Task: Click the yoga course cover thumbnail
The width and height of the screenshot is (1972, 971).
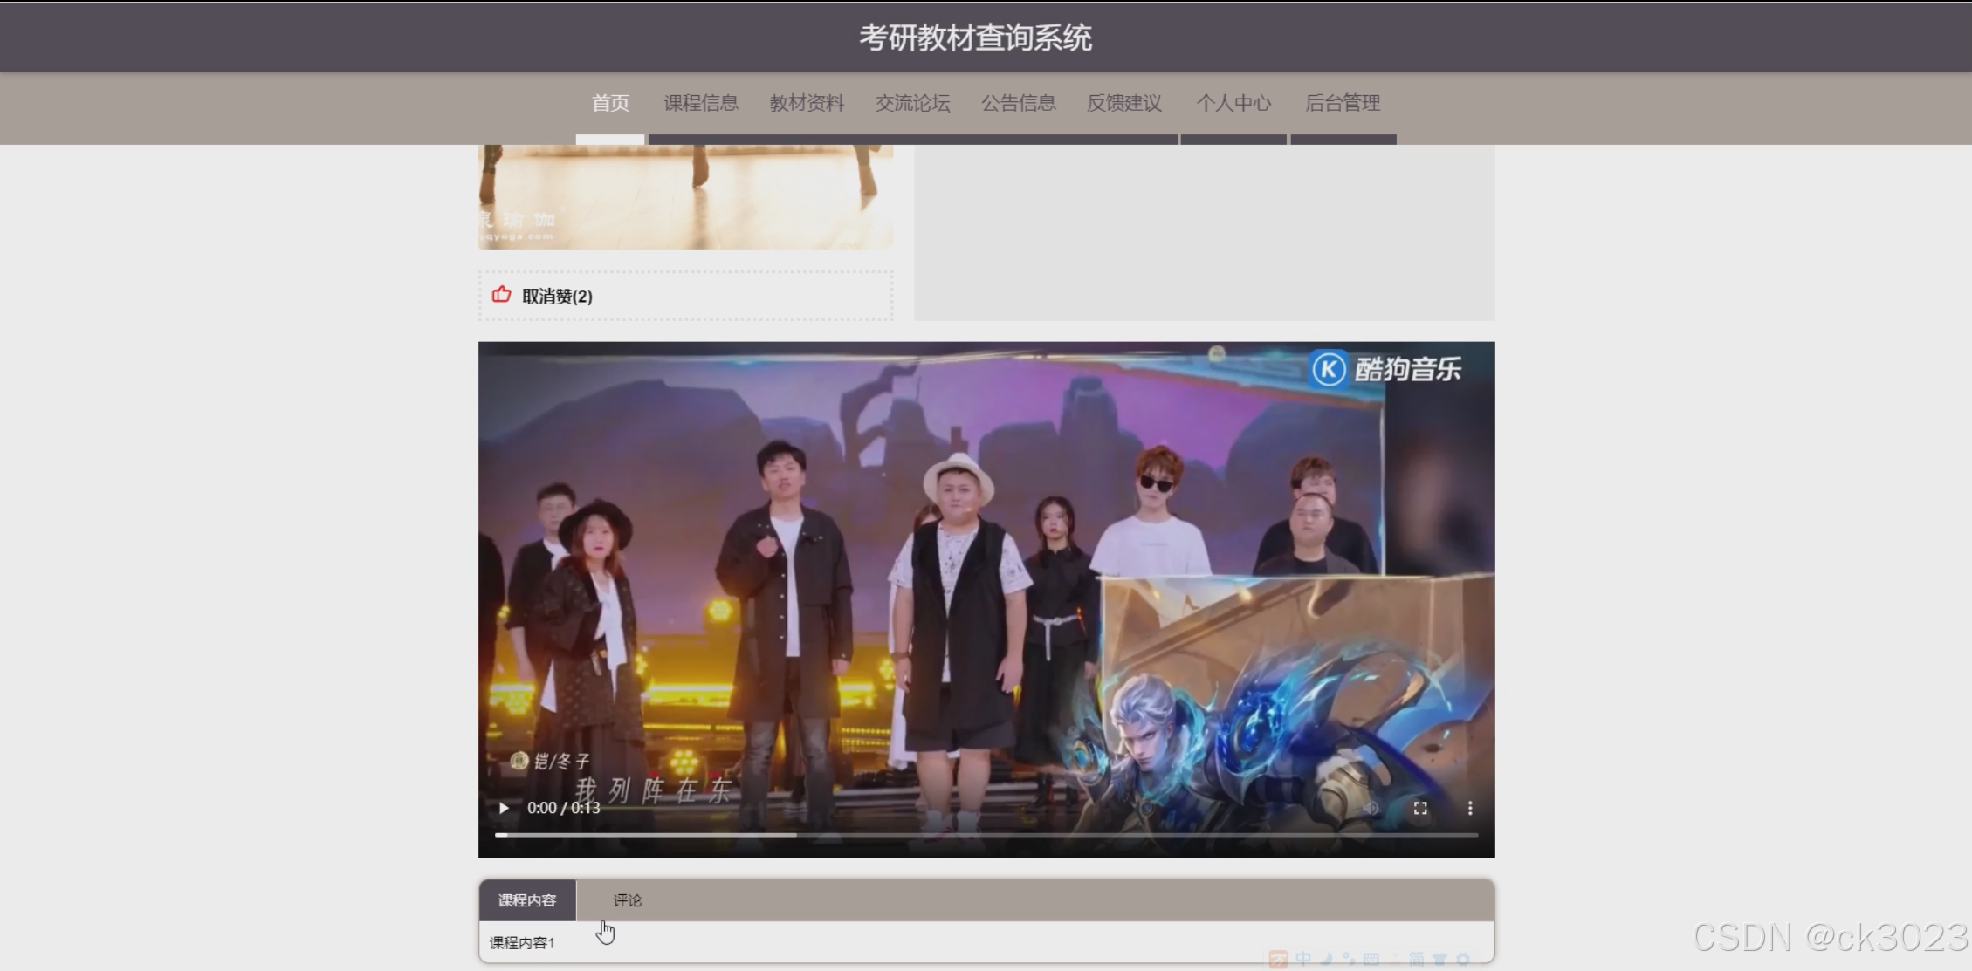Action: click(685, 197)
